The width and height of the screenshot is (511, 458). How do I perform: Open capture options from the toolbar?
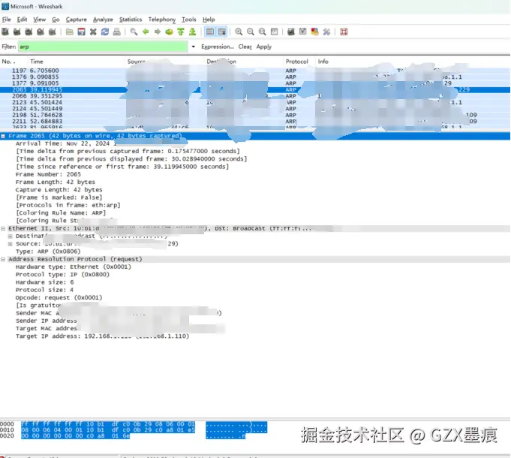(17, 32)
